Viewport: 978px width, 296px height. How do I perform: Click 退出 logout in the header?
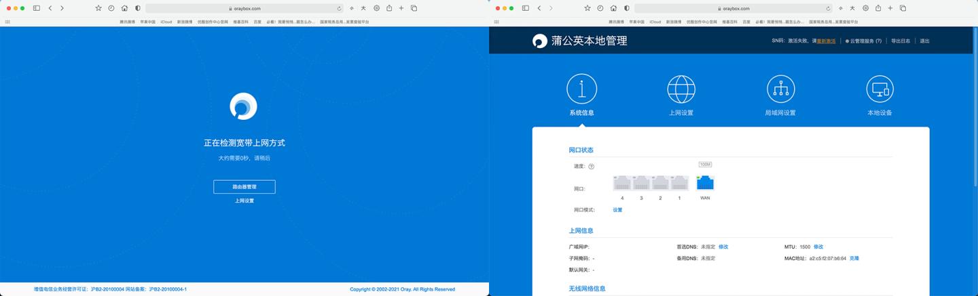pyautogui.click(x=924, y=41)
